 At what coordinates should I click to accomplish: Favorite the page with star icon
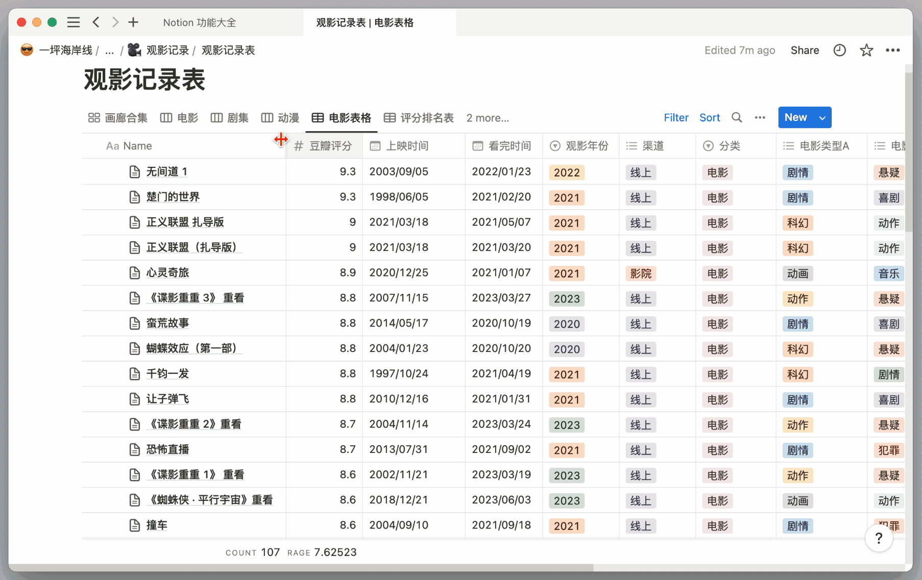click(x=866, y=50)
